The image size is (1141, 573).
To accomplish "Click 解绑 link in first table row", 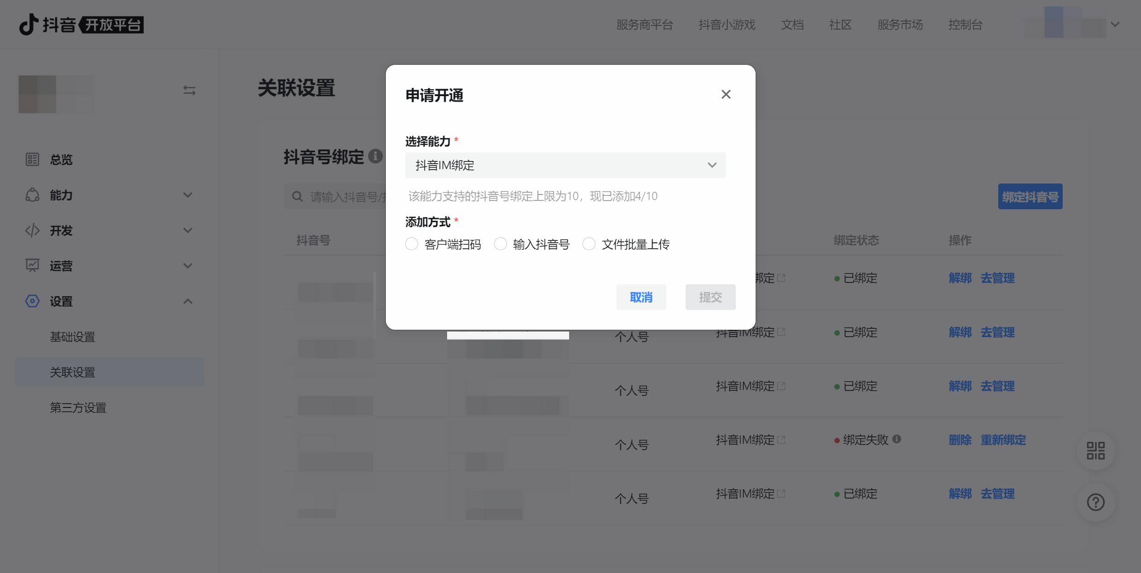I will pos(960,278).
